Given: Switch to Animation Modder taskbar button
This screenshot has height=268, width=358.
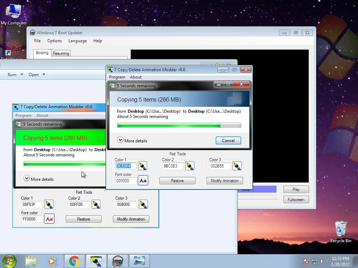Looking at the screenshot, I should tap(96, 261).
